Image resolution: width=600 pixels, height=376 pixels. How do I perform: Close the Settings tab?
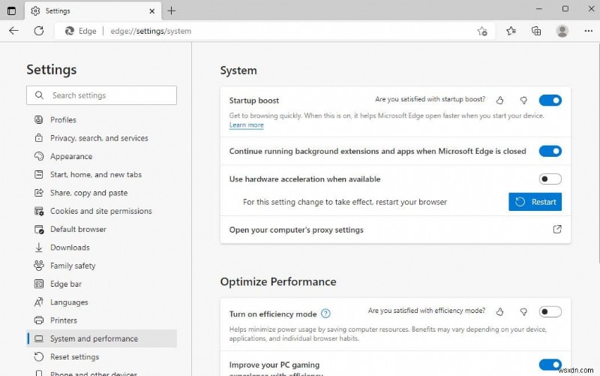(x=152, y=11)
